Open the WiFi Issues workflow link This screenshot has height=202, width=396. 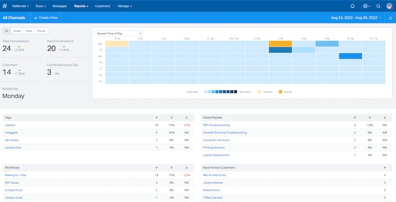coord(12,183)
